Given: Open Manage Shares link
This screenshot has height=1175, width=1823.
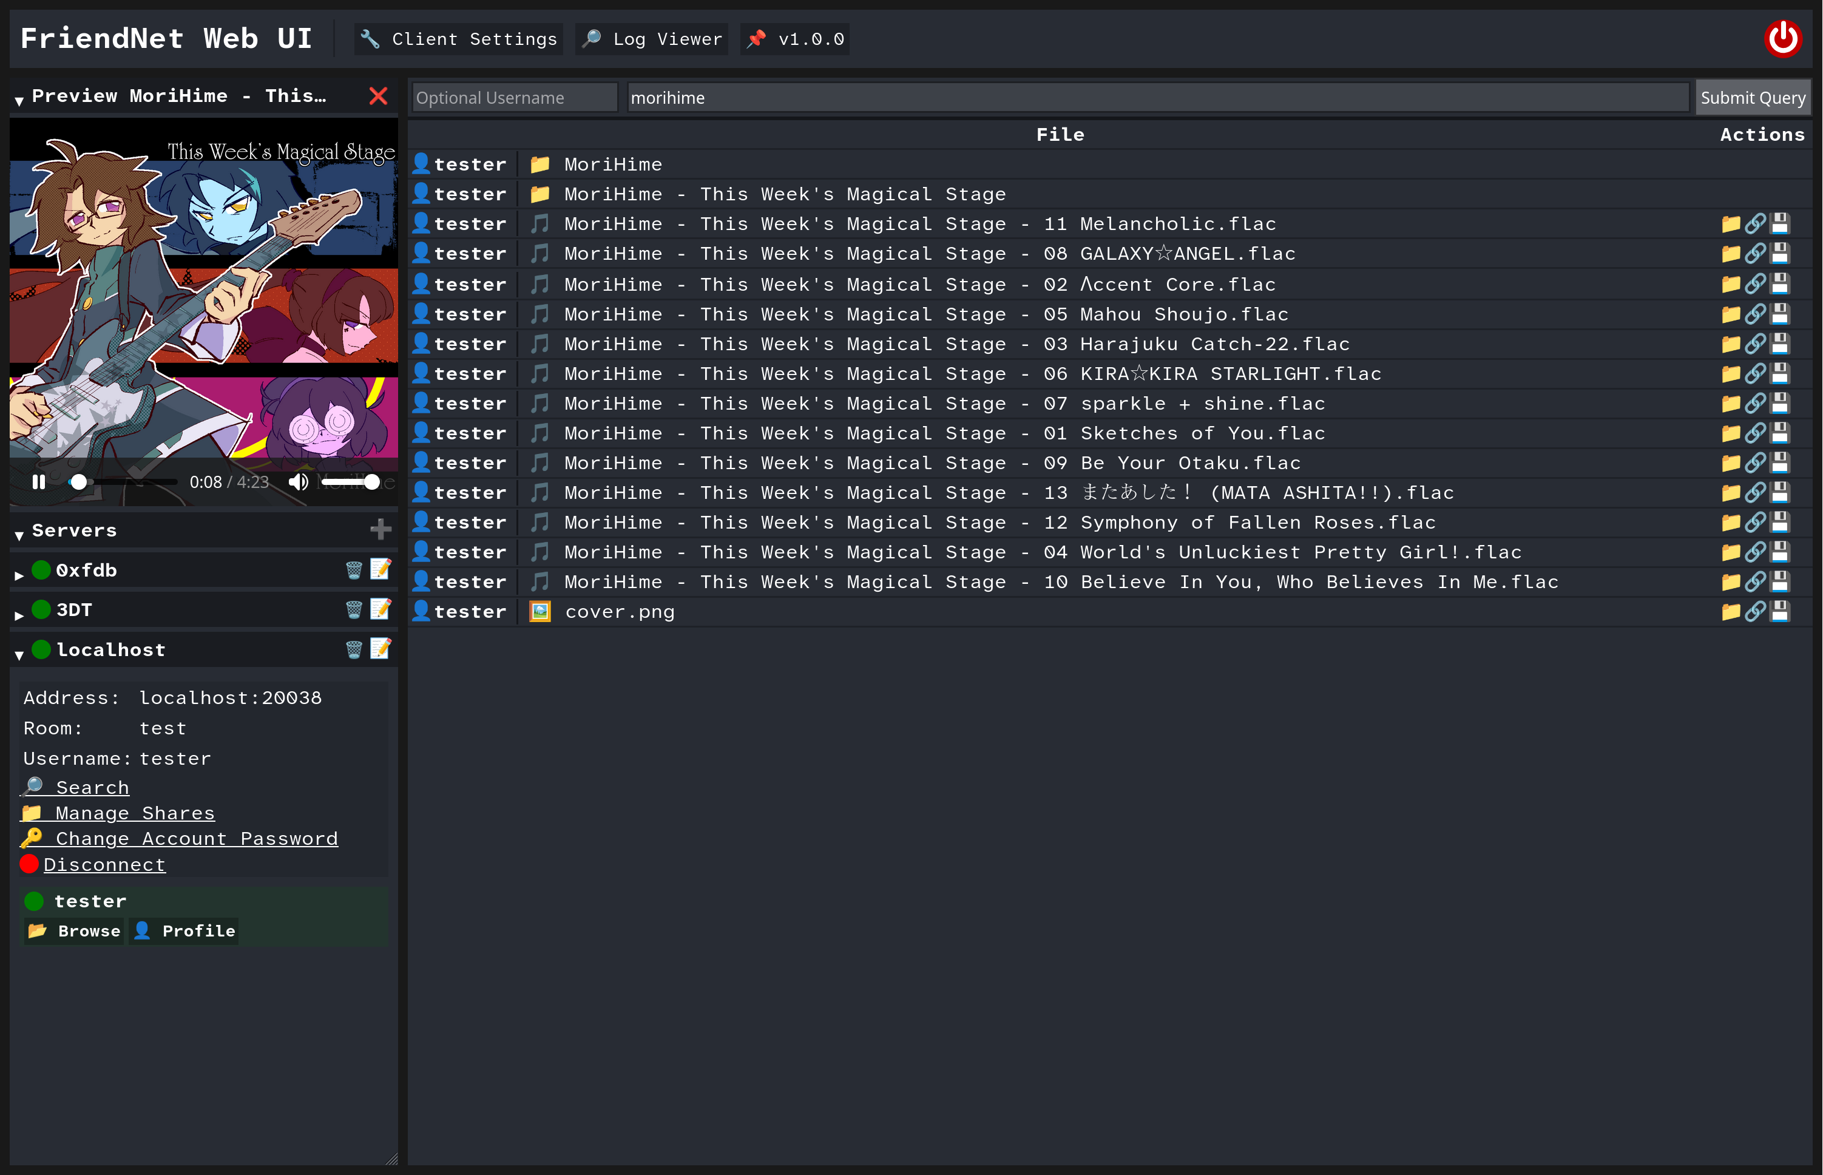Looking at the screenshot, I should coord(134,813).
